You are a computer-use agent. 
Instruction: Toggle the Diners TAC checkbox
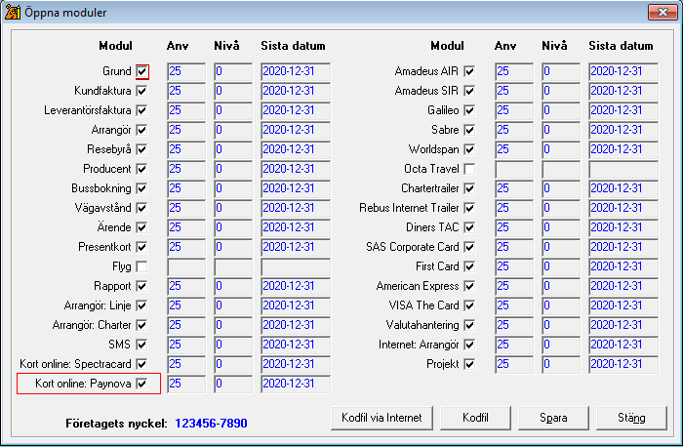coord(469,227)
